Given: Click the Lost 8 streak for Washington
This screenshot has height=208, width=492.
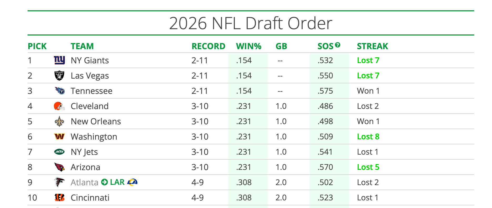Looking at the screenshot, I should (368, 137).
